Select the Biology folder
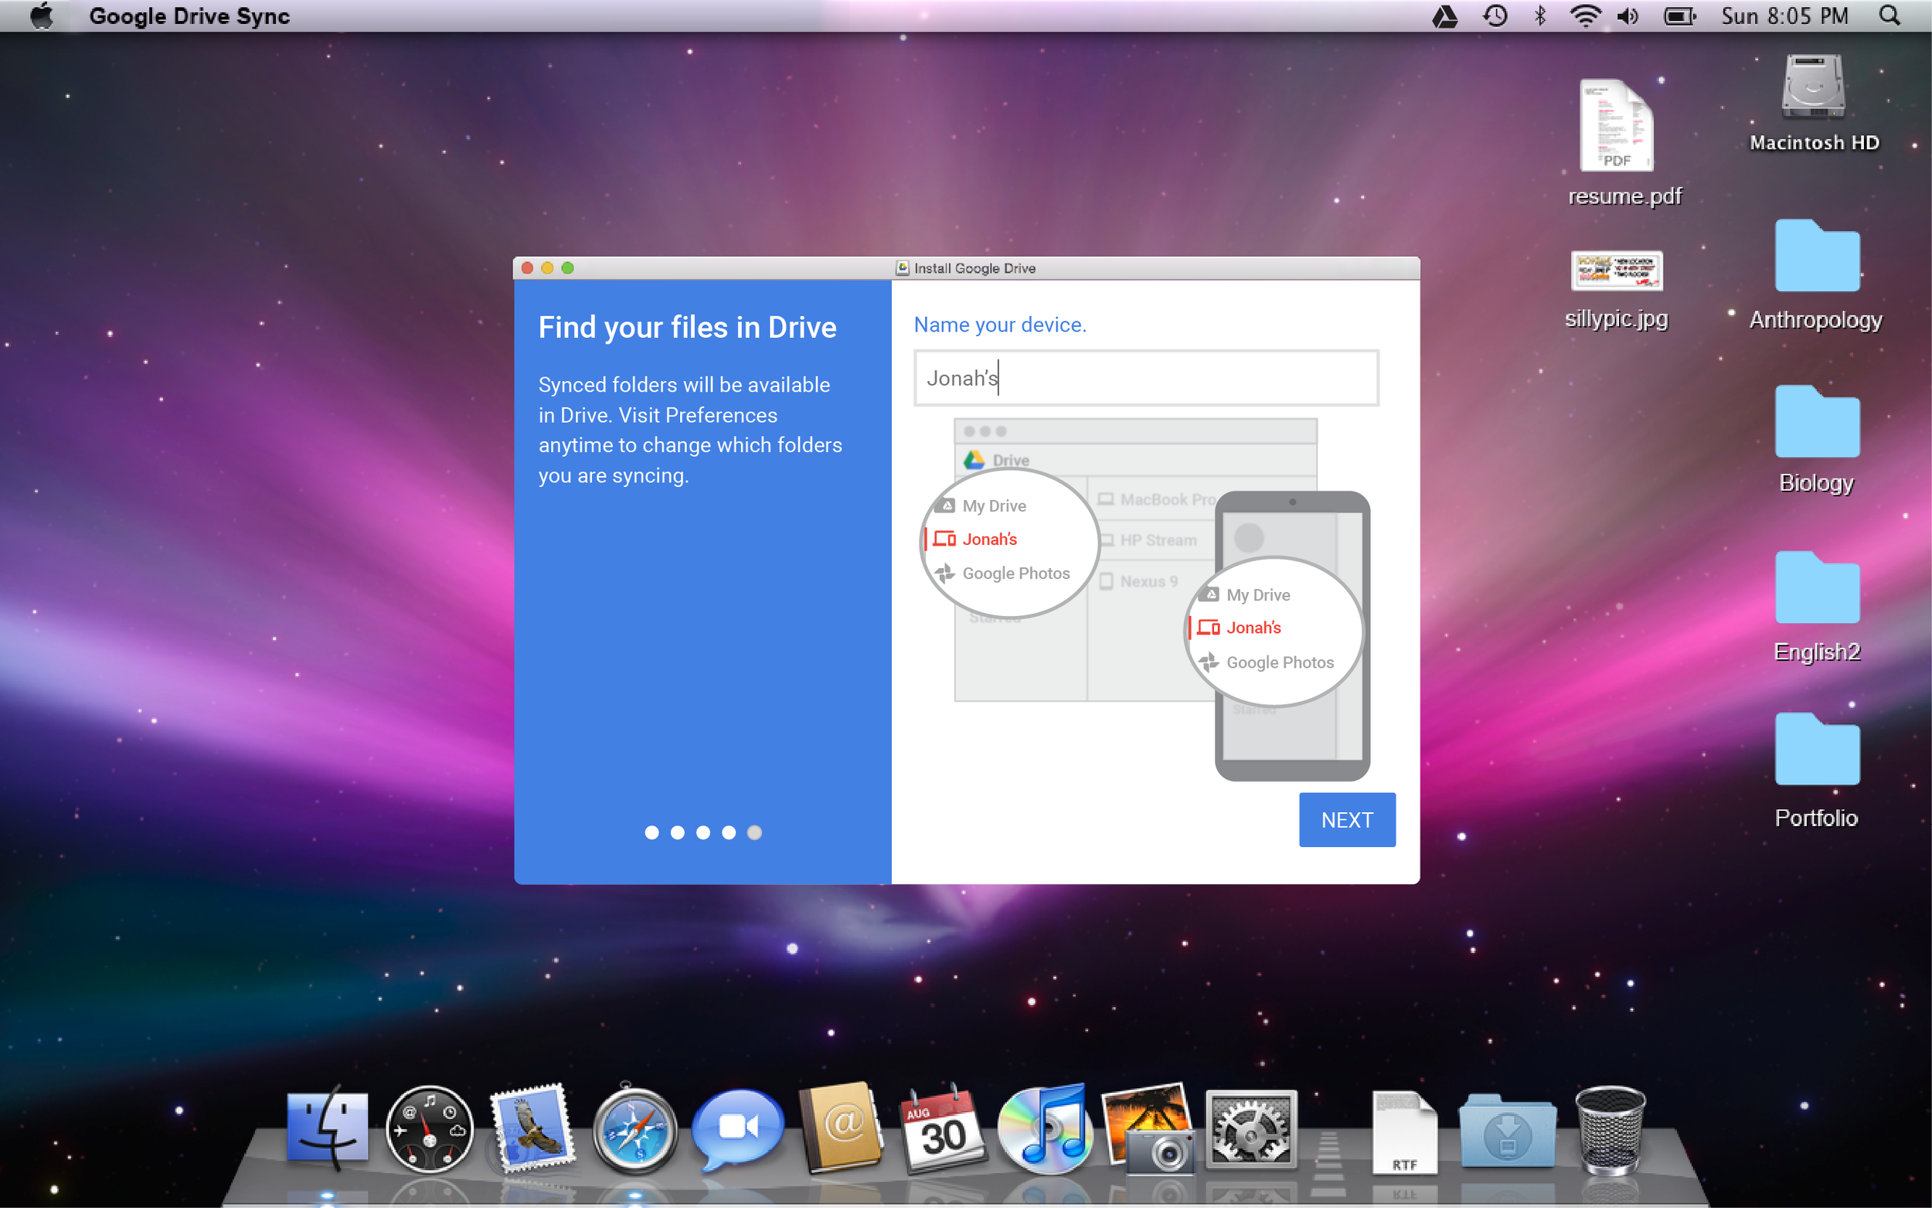The image size is (1932, 1208). tap(1817, 422)
